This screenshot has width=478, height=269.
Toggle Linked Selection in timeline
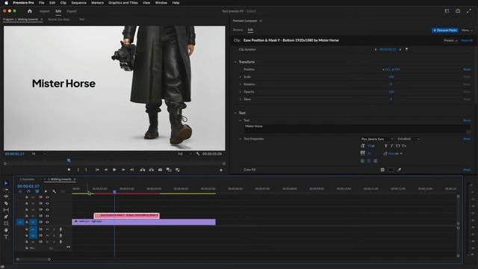point(37,191)
